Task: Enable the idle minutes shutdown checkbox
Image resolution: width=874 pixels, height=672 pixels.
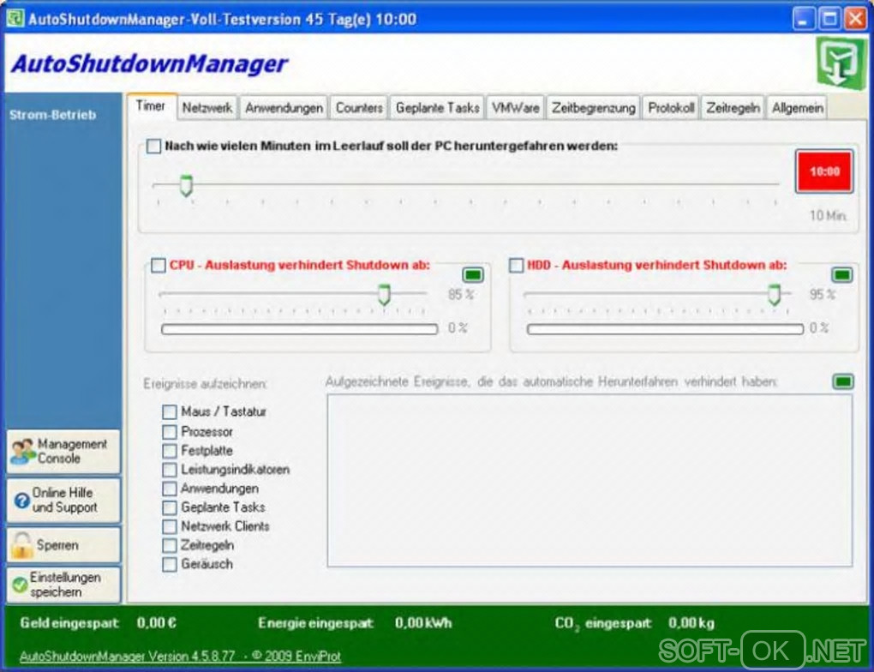Action: point(154,146)
